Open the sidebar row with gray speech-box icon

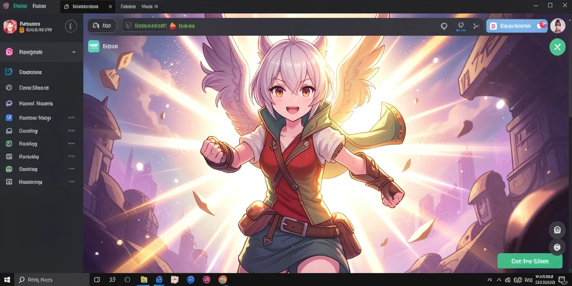coord(41,131)
